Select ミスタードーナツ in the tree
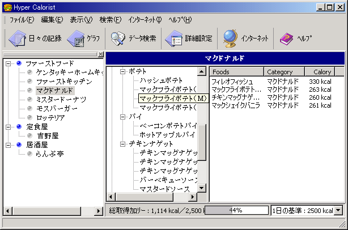Screen dimensions: 348x230 coord(61,99)
